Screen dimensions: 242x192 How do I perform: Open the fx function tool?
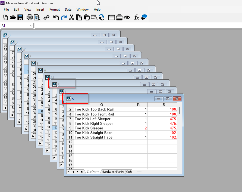(x=136, y=17)
